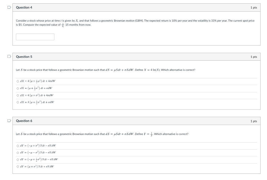Click the answer input box in Question 4

[x=35, y=37]
